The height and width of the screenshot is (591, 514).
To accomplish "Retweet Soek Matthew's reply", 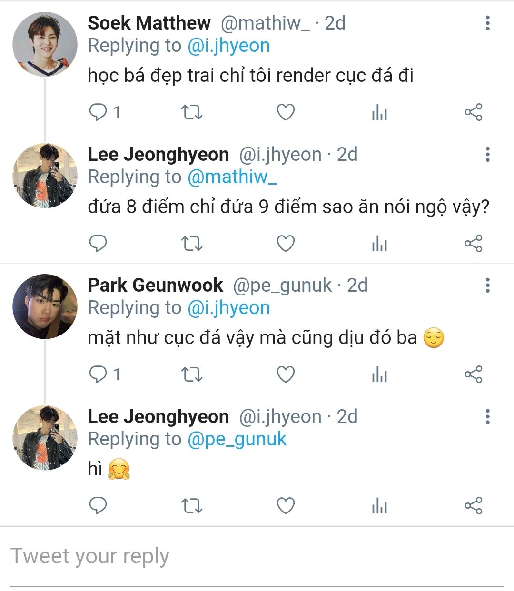I will point(192,112).
